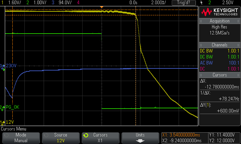The width and height of the screenshot is (241, 144).
Task: Click the Acquisition panel header
Action: tap(220, 21)
